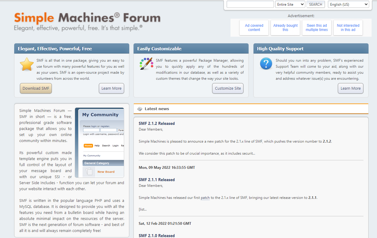Click the search text field
Viewport: 377px width, 238px height.
(x=250, y=5)
